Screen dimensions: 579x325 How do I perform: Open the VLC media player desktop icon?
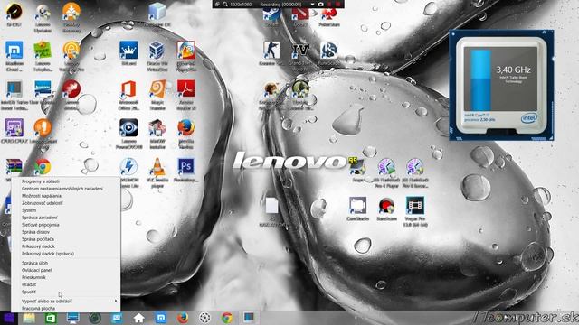pyautogui.click(x=157, y=167)
